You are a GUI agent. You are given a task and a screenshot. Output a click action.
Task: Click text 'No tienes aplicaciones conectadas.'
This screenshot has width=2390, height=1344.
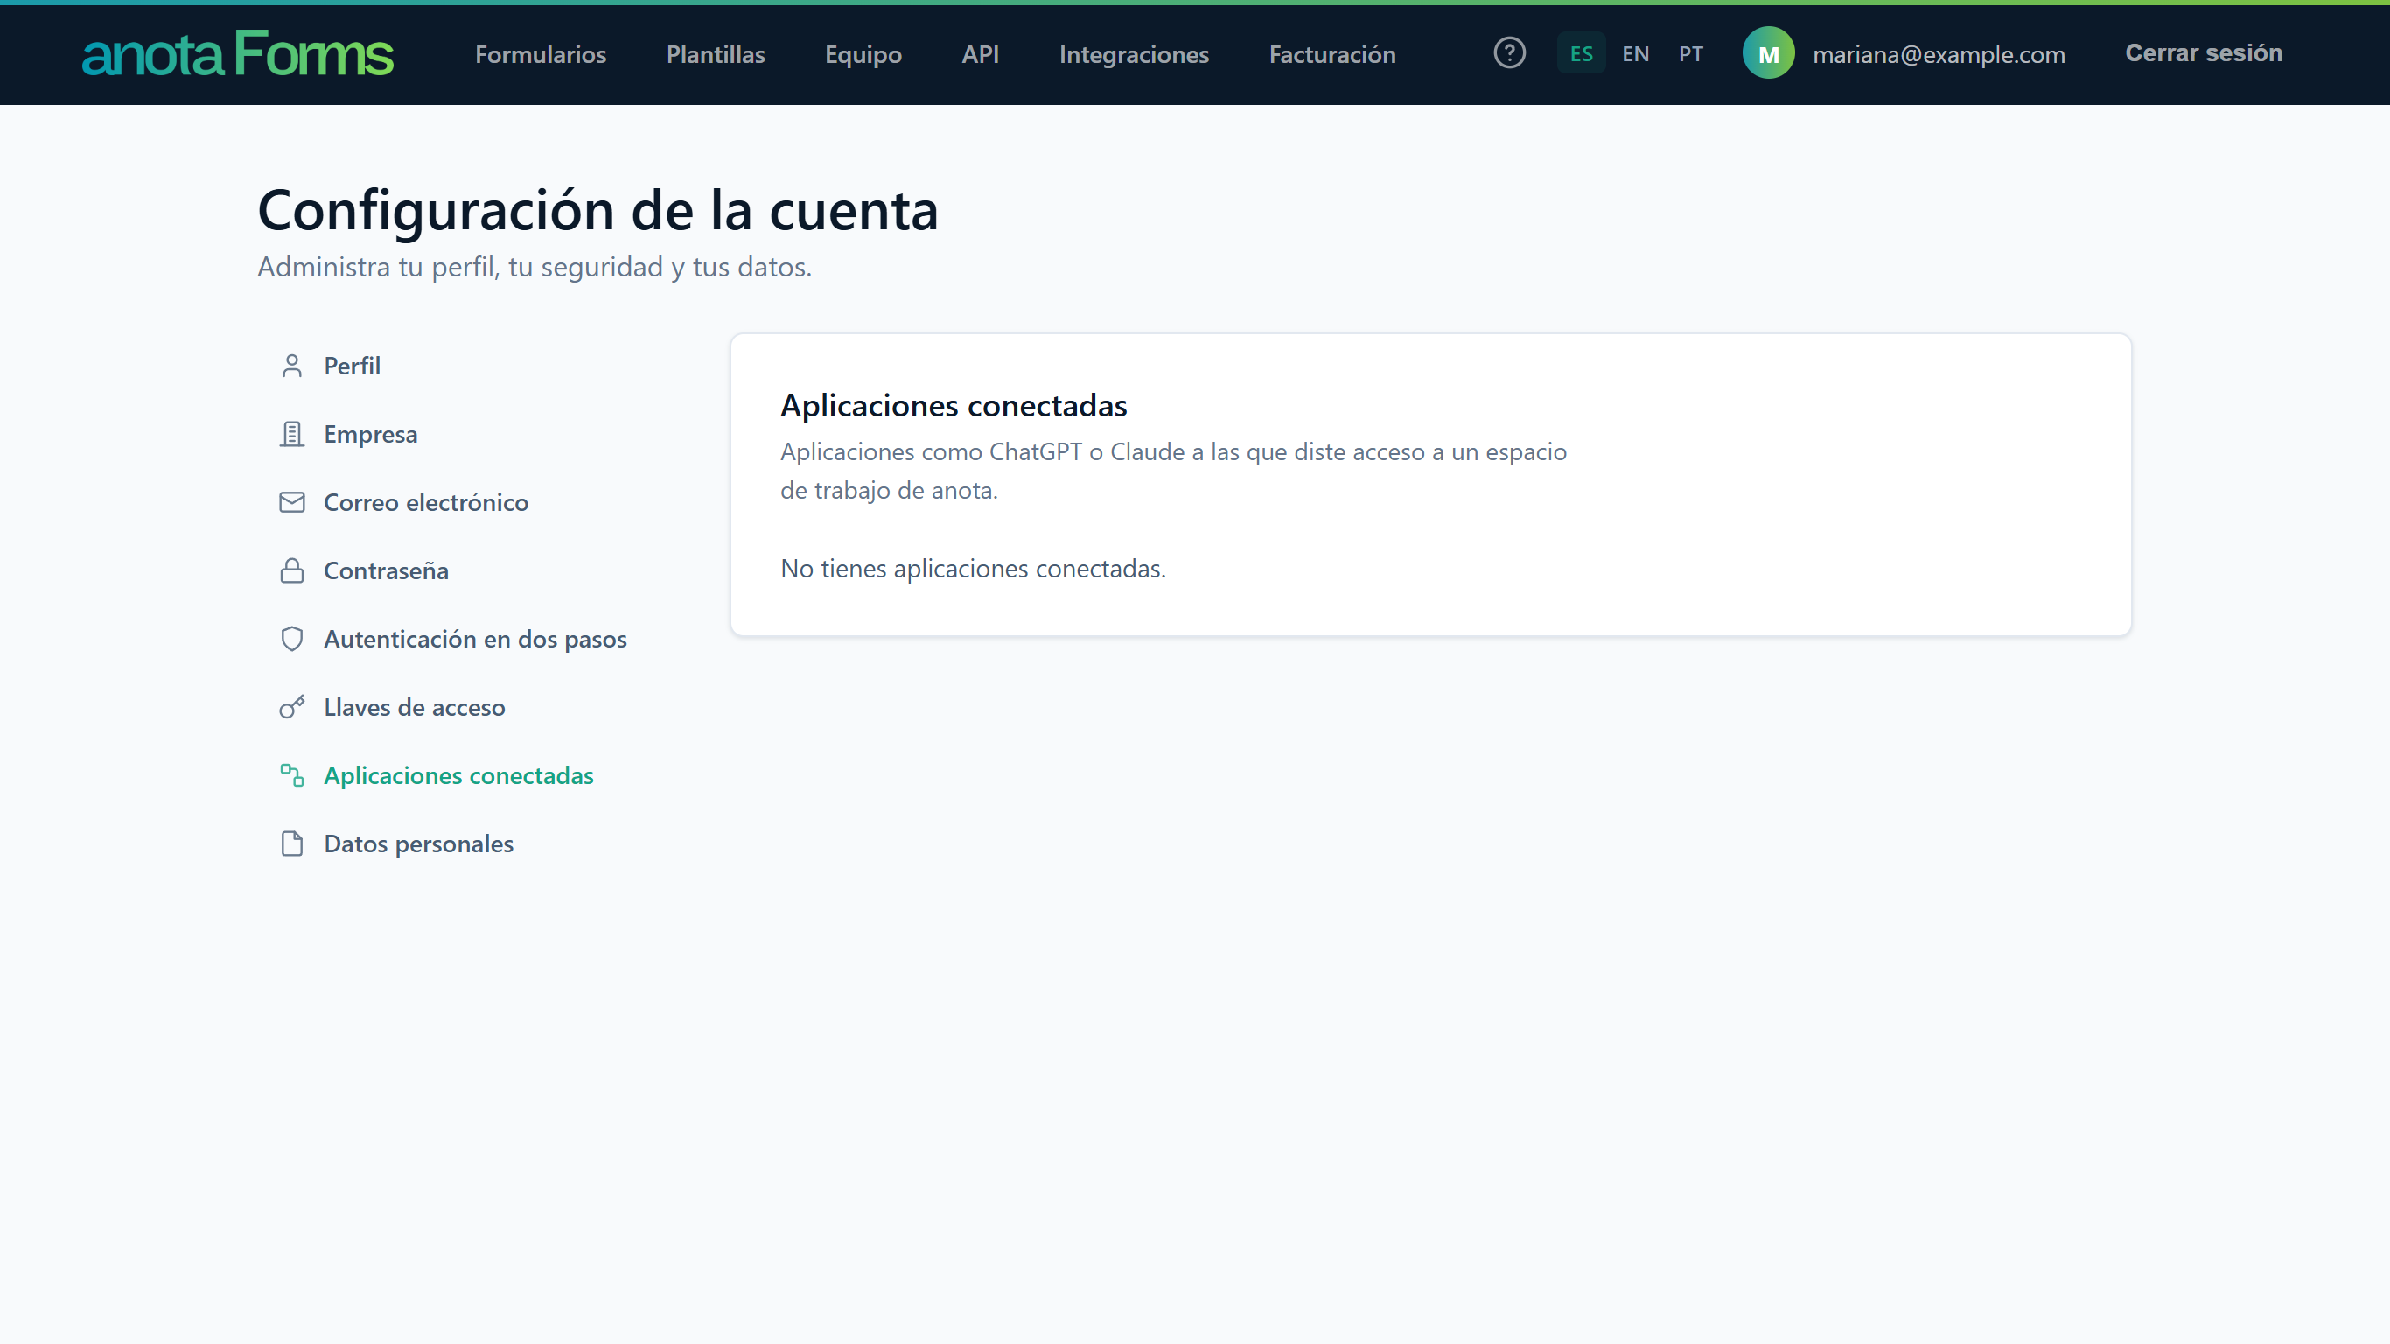(x=972, y=568)
